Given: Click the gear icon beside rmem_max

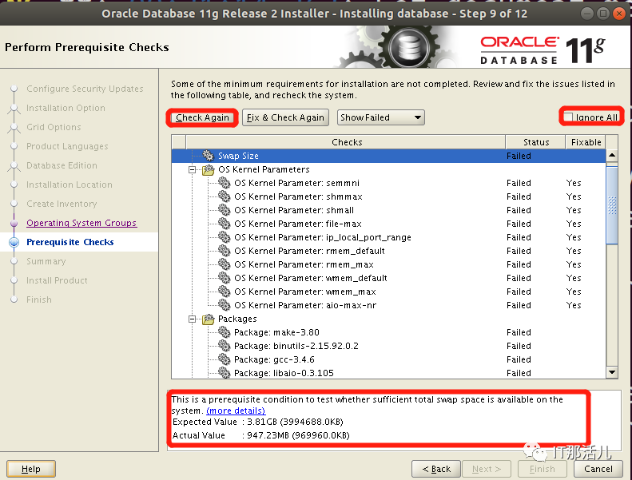Looking at the screenshot, I should click(x=224, y=264).
